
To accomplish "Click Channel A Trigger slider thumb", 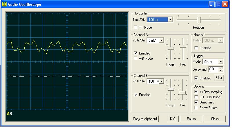I will pos(171,48).
